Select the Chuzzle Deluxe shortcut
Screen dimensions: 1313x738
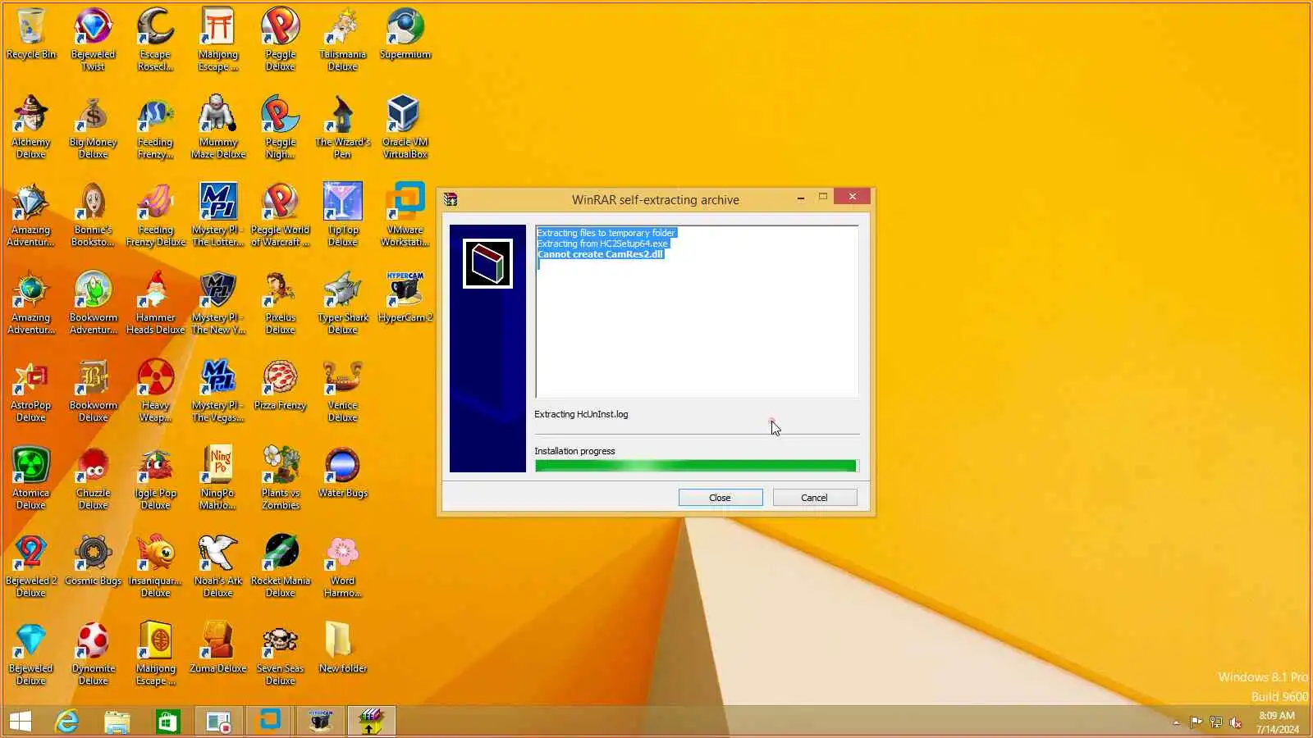pyautogui.click(x=94, y=478)
